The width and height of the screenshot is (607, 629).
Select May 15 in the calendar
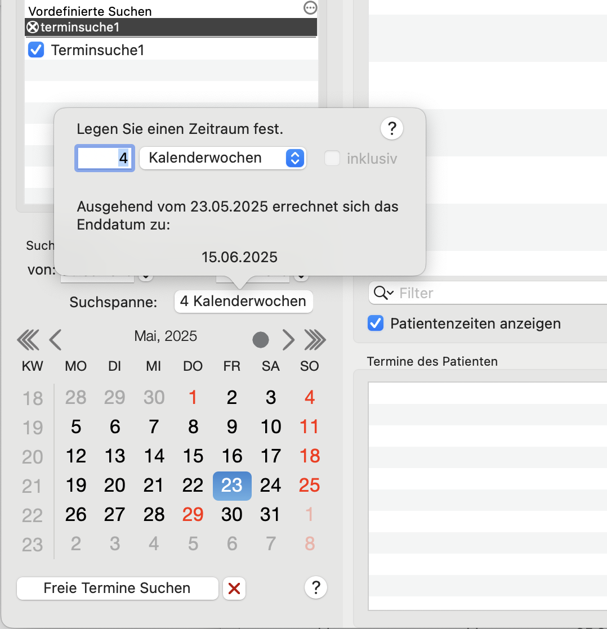[x=193, y=456]
